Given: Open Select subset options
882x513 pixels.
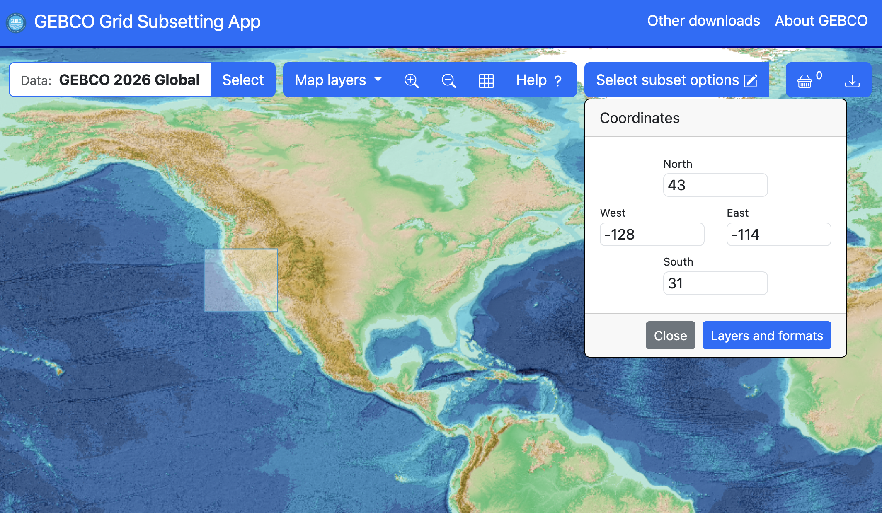Looking at the screenshot, I should [x=676, y=80].
